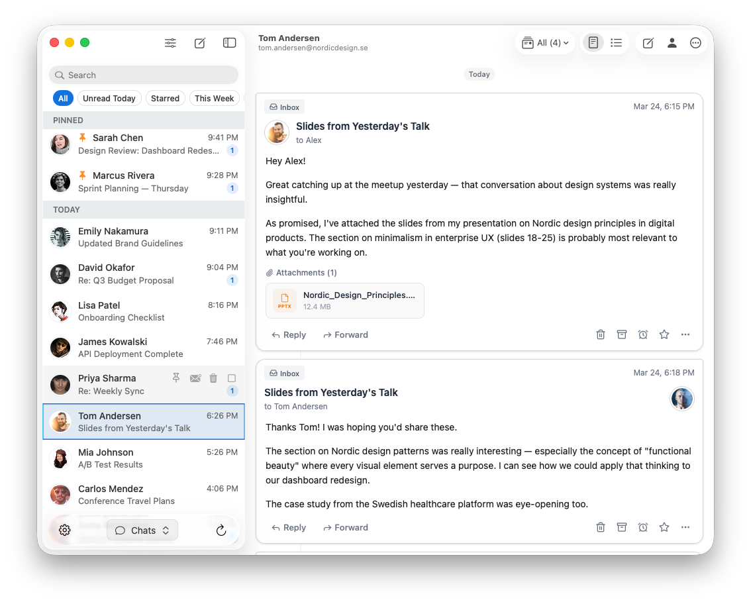This screenshot has height=604, width=751.
Task: Open the Nordic_Design_Principles PPTX attachment
Action: pos(344,300)
